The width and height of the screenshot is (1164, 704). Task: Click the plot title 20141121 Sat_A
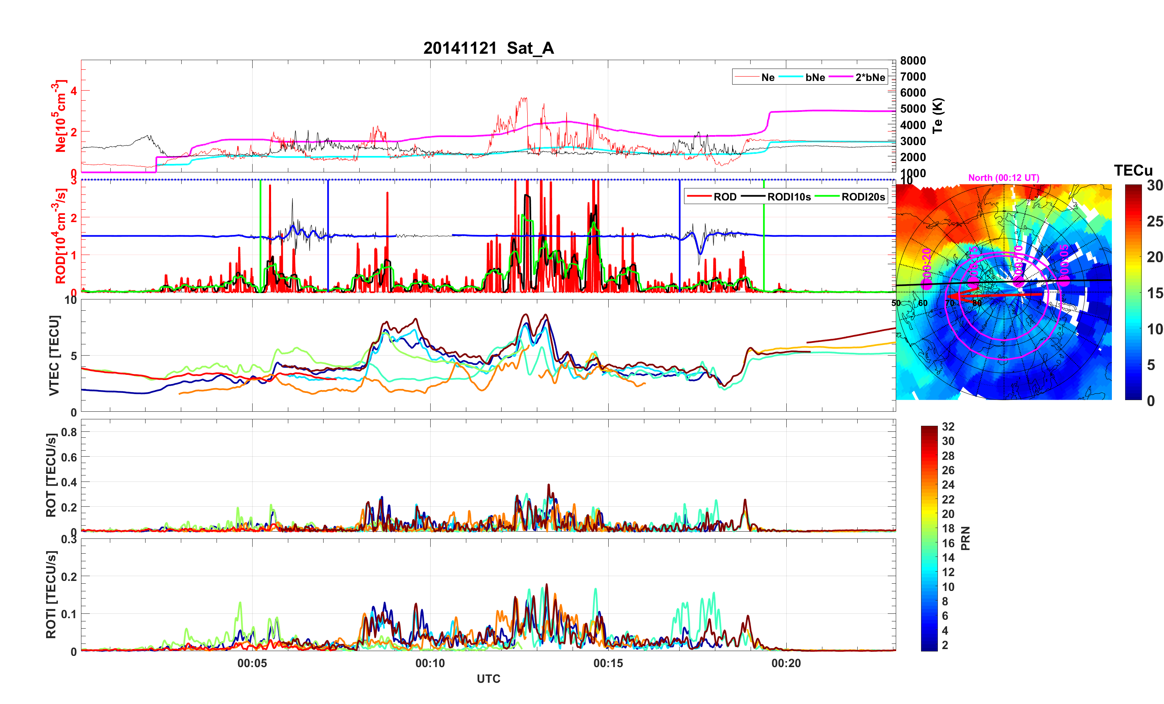click(488, 48)
